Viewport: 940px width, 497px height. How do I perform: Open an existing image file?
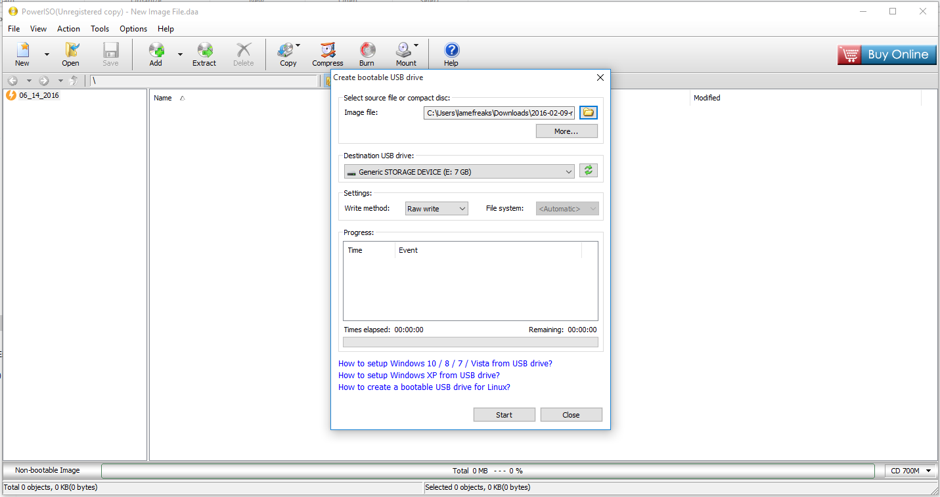pyautogui.click(x=70, y=53)
